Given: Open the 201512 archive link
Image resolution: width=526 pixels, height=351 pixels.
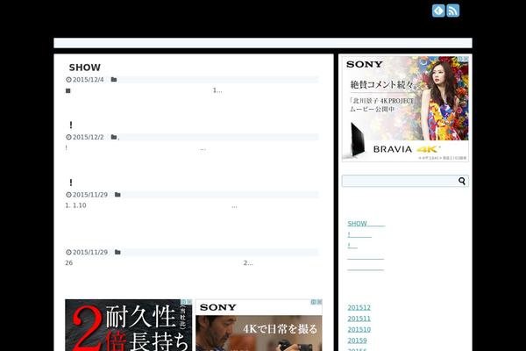Looking at the screenshot, I should [x=359, y=308].
